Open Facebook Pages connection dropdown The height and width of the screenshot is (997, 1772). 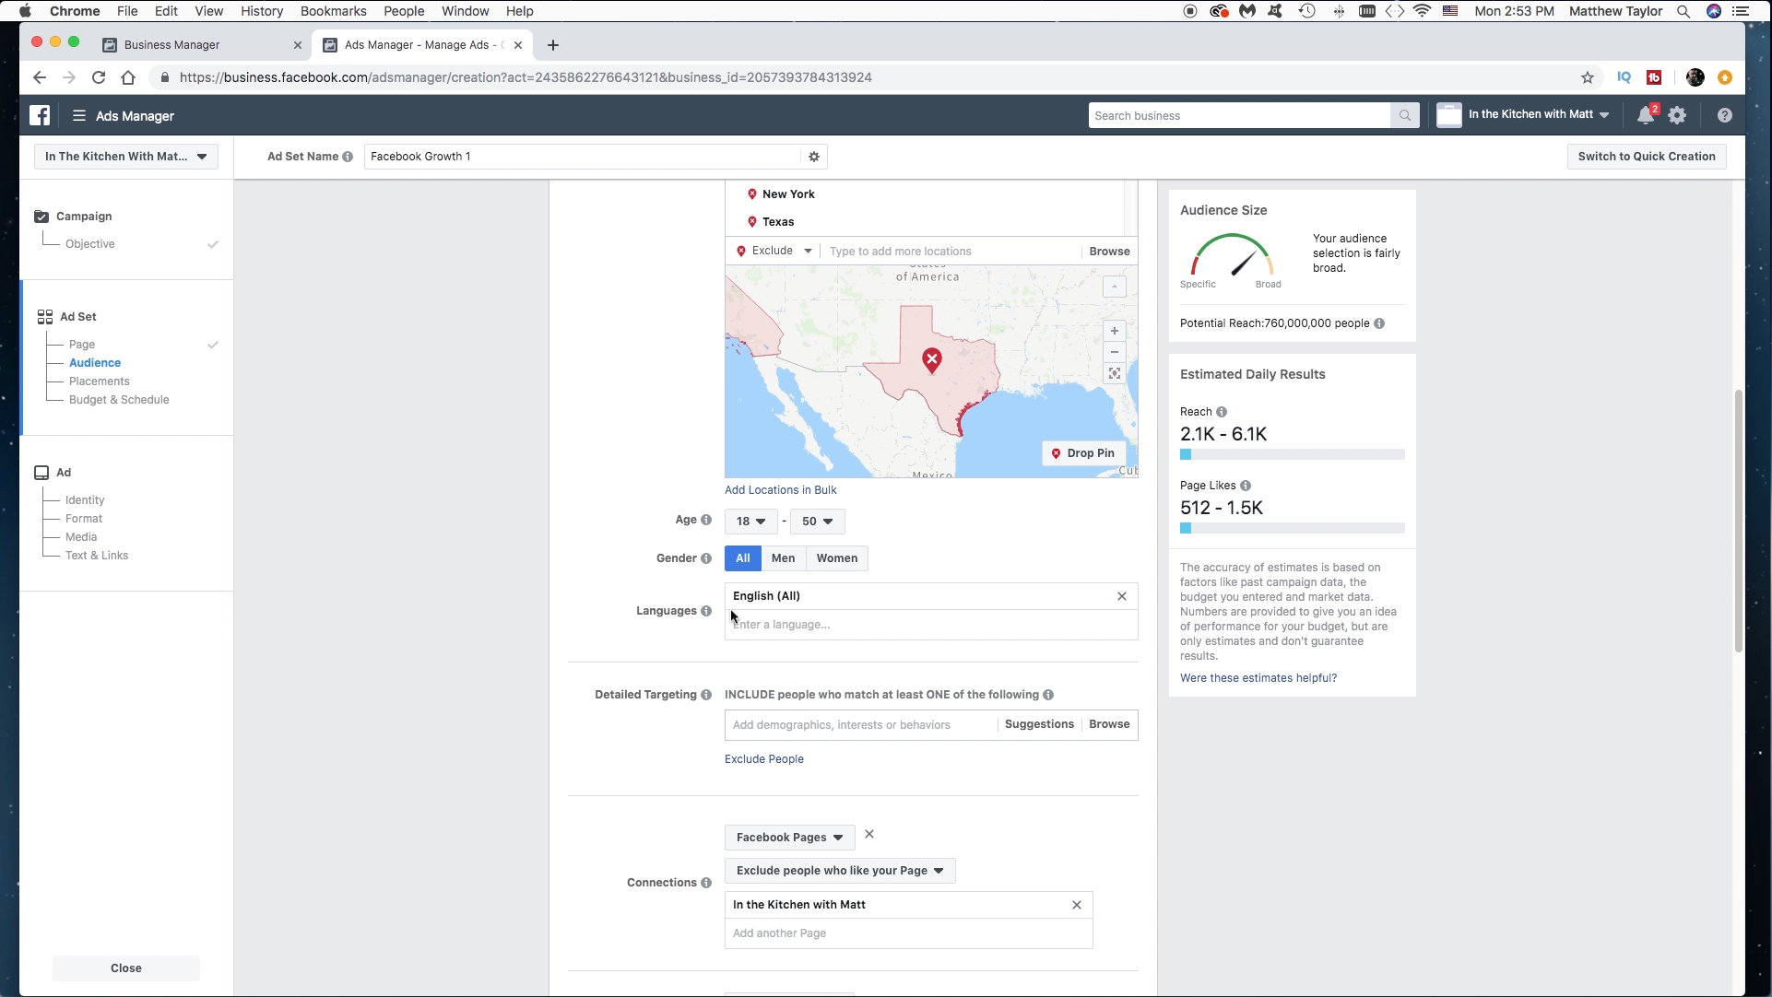pyautogui.click(x=790, y=838)
